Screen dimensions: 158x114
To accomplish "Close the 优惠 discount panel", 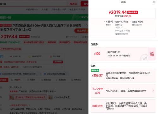I will click(154, 2).
